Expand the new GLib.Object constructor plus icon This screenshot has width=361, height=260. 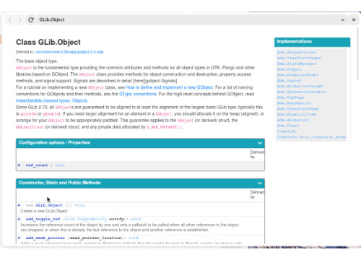click(19, 205)
